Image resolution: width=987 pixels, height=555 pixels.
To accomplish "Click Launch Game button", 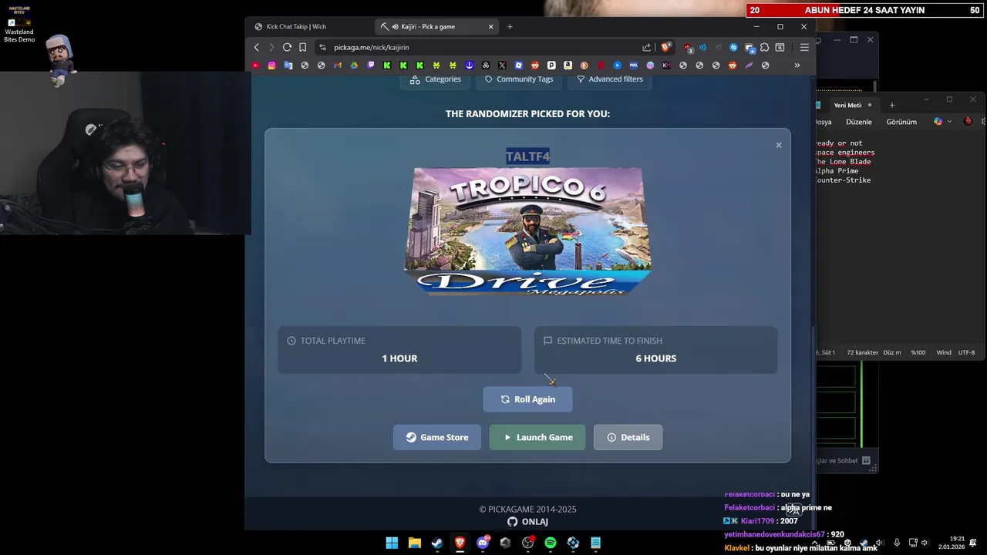I will [537, 437].
